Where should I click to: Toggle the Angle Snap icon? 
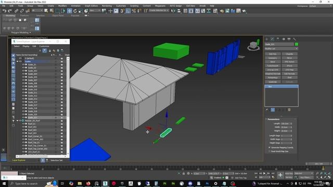(x=128, y=11)
